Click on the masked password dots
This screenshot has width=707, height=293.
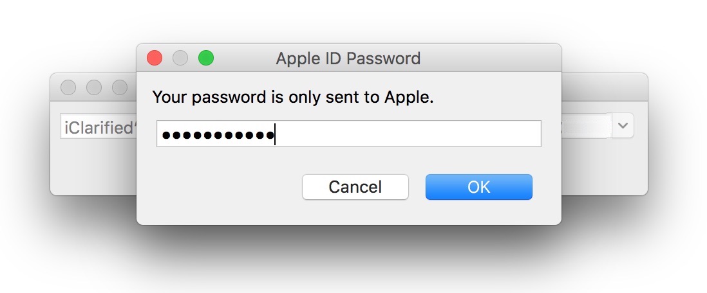(x=218, y=135)
